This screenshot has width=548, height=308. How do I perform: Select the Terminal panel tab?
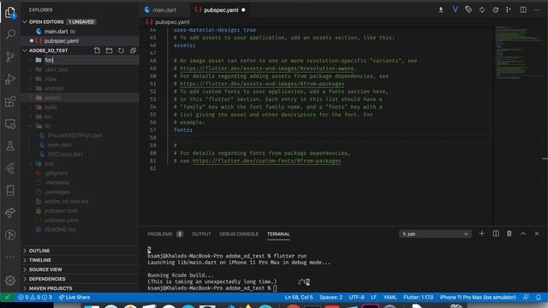(x=278, y=234)
